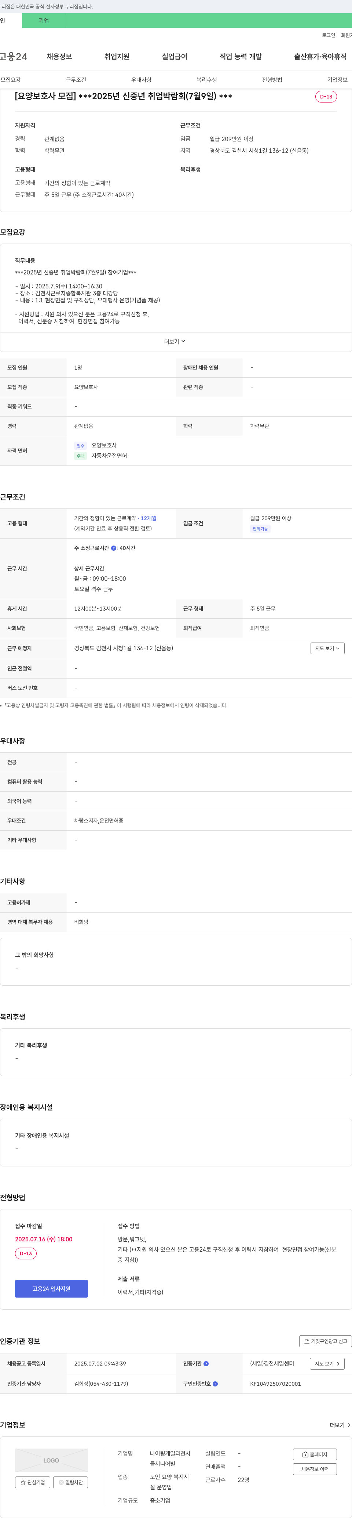Click the 고용24 입사지원 button

(x=51, y=1289)
